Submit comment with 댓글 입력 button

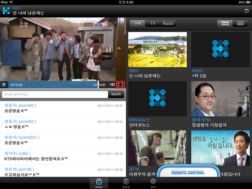click(x=116, y=94)
